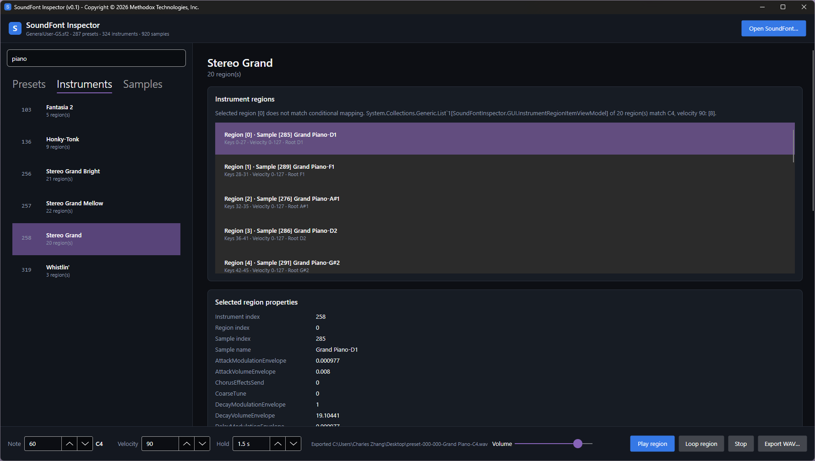Click the DecayModulationEnvelope property label

250,405
